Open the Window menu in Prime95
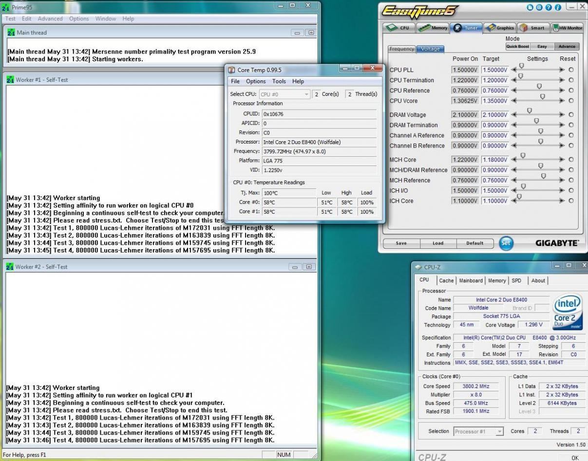The height and width of the screenshot is (461, 588). [106, 18]
